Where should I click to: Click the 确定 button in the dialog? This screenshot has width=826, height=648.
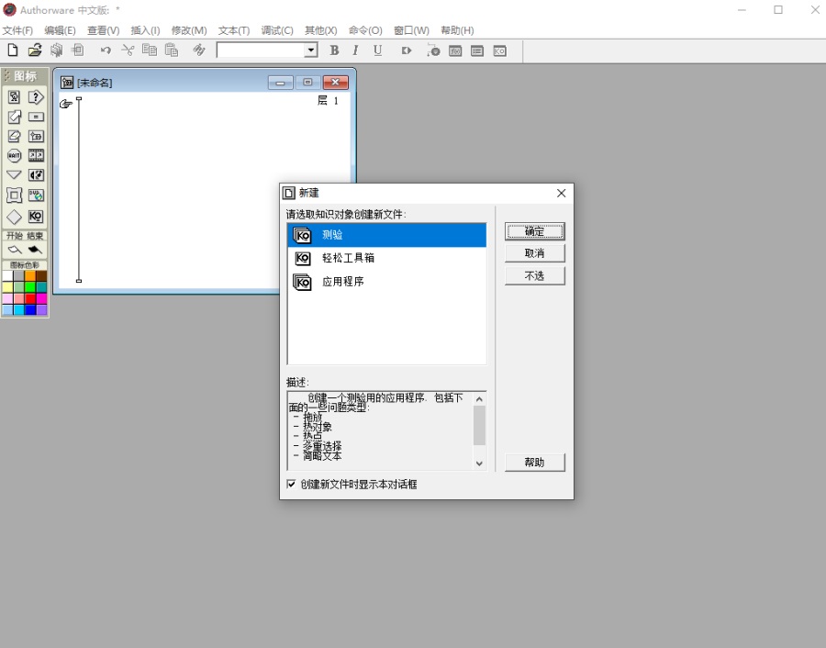(x=535, y=231)
